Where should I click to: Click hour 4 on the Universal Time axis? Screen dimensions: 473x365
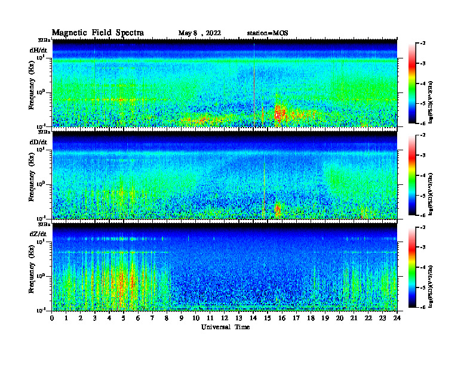pyautogui.click(x=109, y=318)
